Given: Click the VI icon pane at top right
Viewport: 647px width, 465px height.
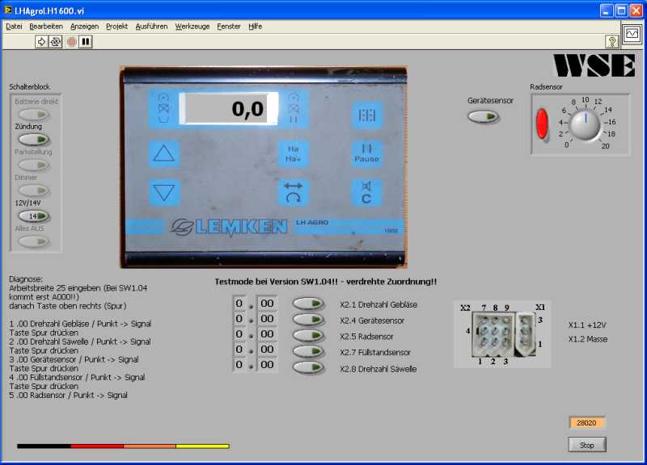Looking at the screenshot, I should [x=632, y=34].
